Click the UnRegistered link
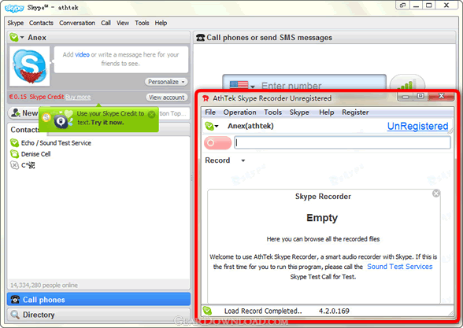Image resolution: width=463 pixels, height=328 pixels. click(417, 126)
